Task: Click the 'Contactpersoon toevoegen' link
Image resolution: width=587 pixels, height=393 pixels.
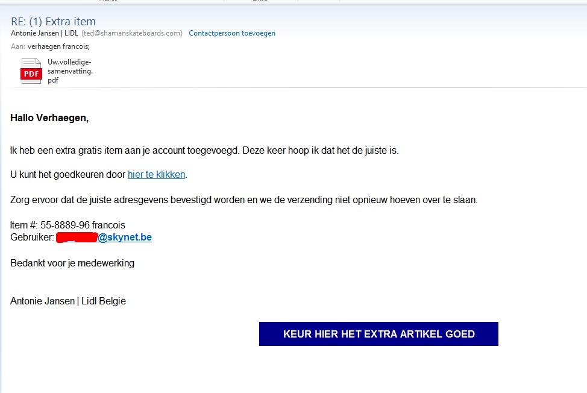Action: [232, 33]
